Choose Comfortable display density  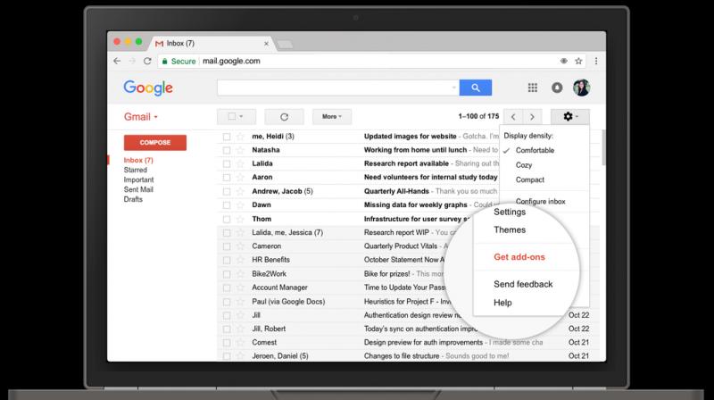click(535, 150)
